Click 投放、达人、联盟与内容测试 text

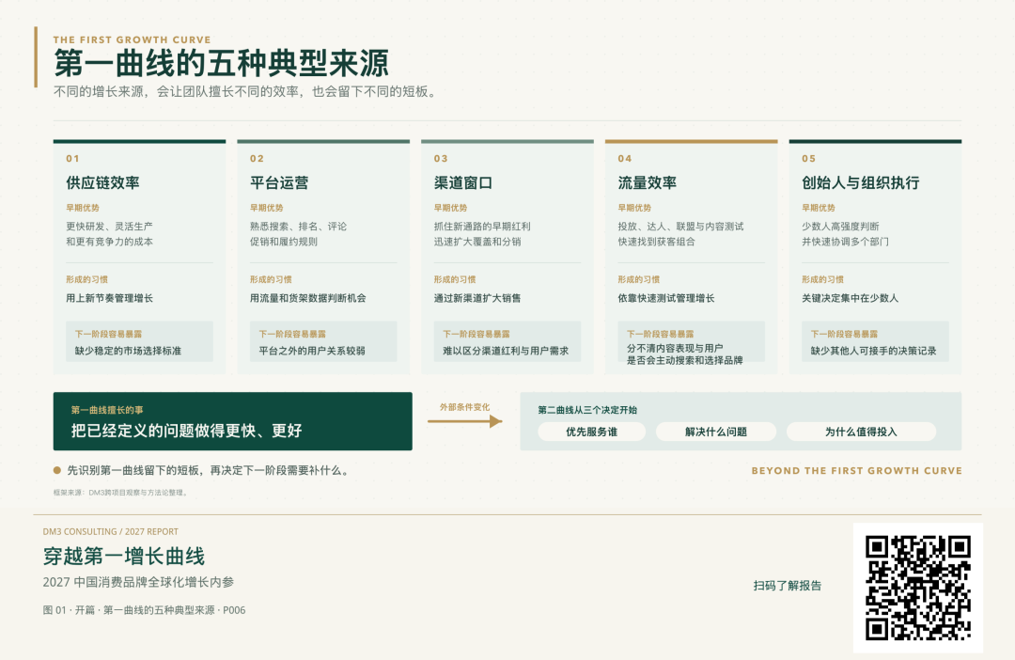(x=680, y=226)
